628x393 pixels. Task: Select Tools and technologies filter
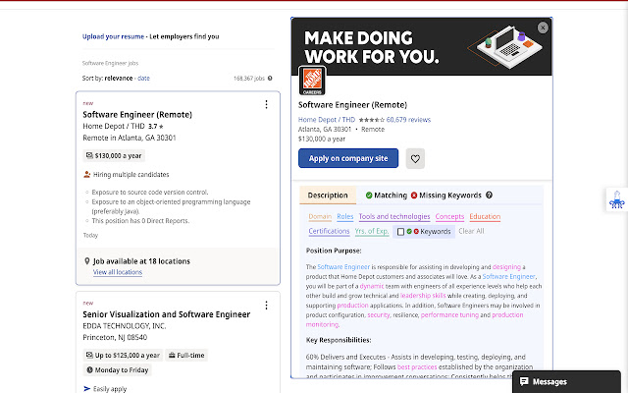pos(394,216)
